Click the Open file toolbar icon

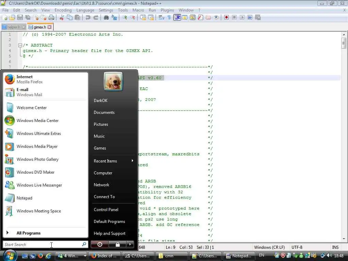[12, 18]
